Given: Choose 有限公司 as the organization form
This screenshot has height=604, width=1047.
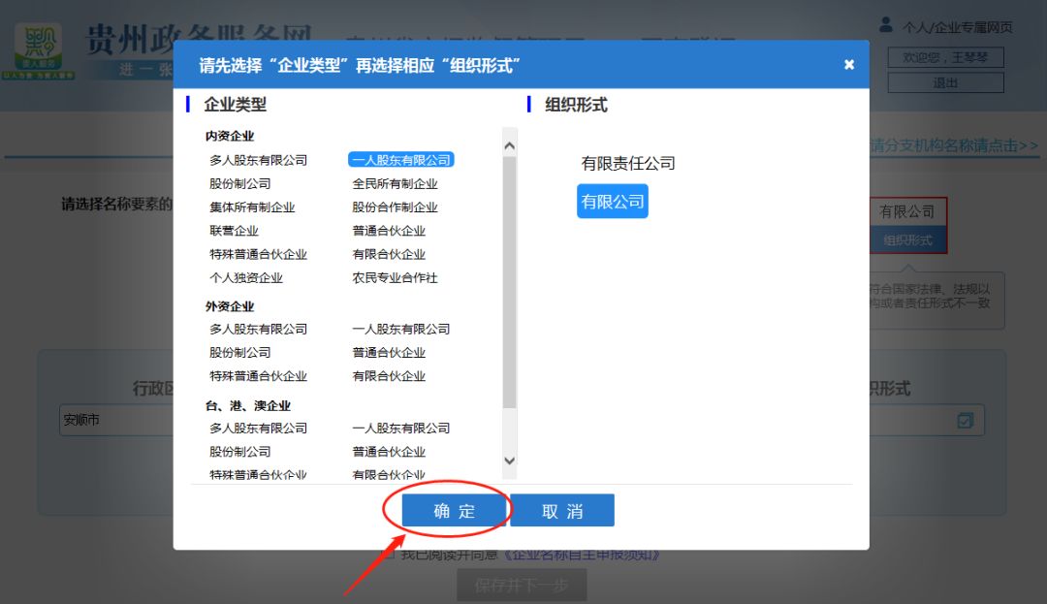Looking at the screenshot, I should (x=612, y=201).
